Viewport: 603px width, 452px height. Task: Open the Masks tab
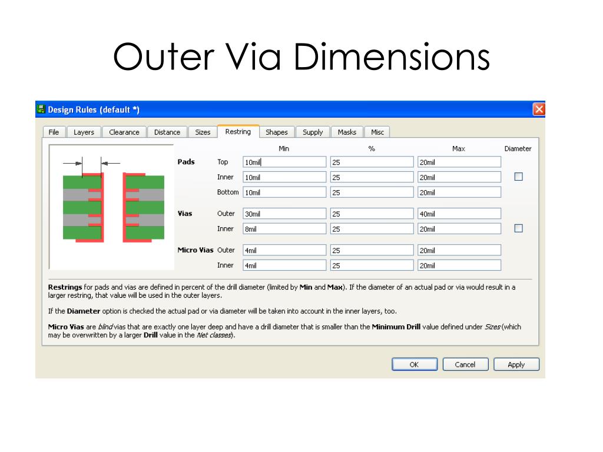347,132
